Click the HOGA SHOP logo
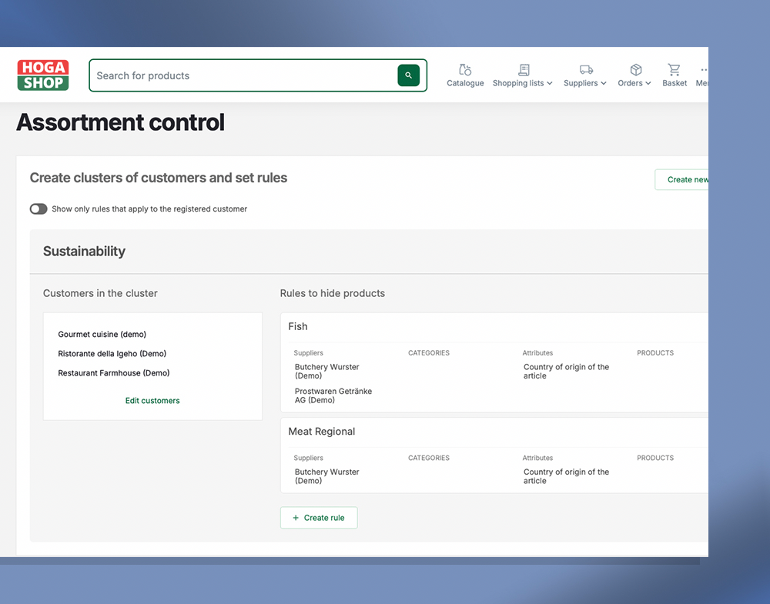Screen dimensions: 770x604 click(43, 75)
